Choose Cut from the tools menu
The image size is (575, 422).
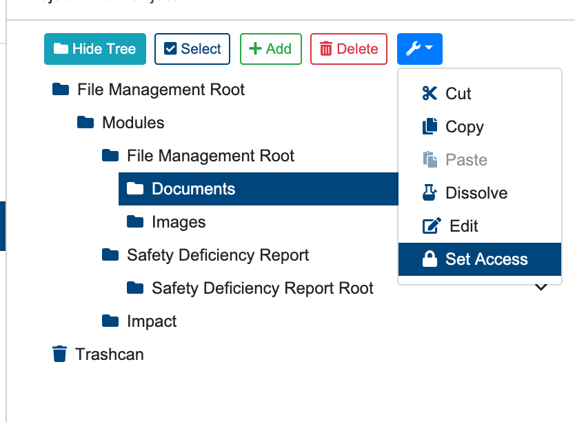[x=480, y=94]
